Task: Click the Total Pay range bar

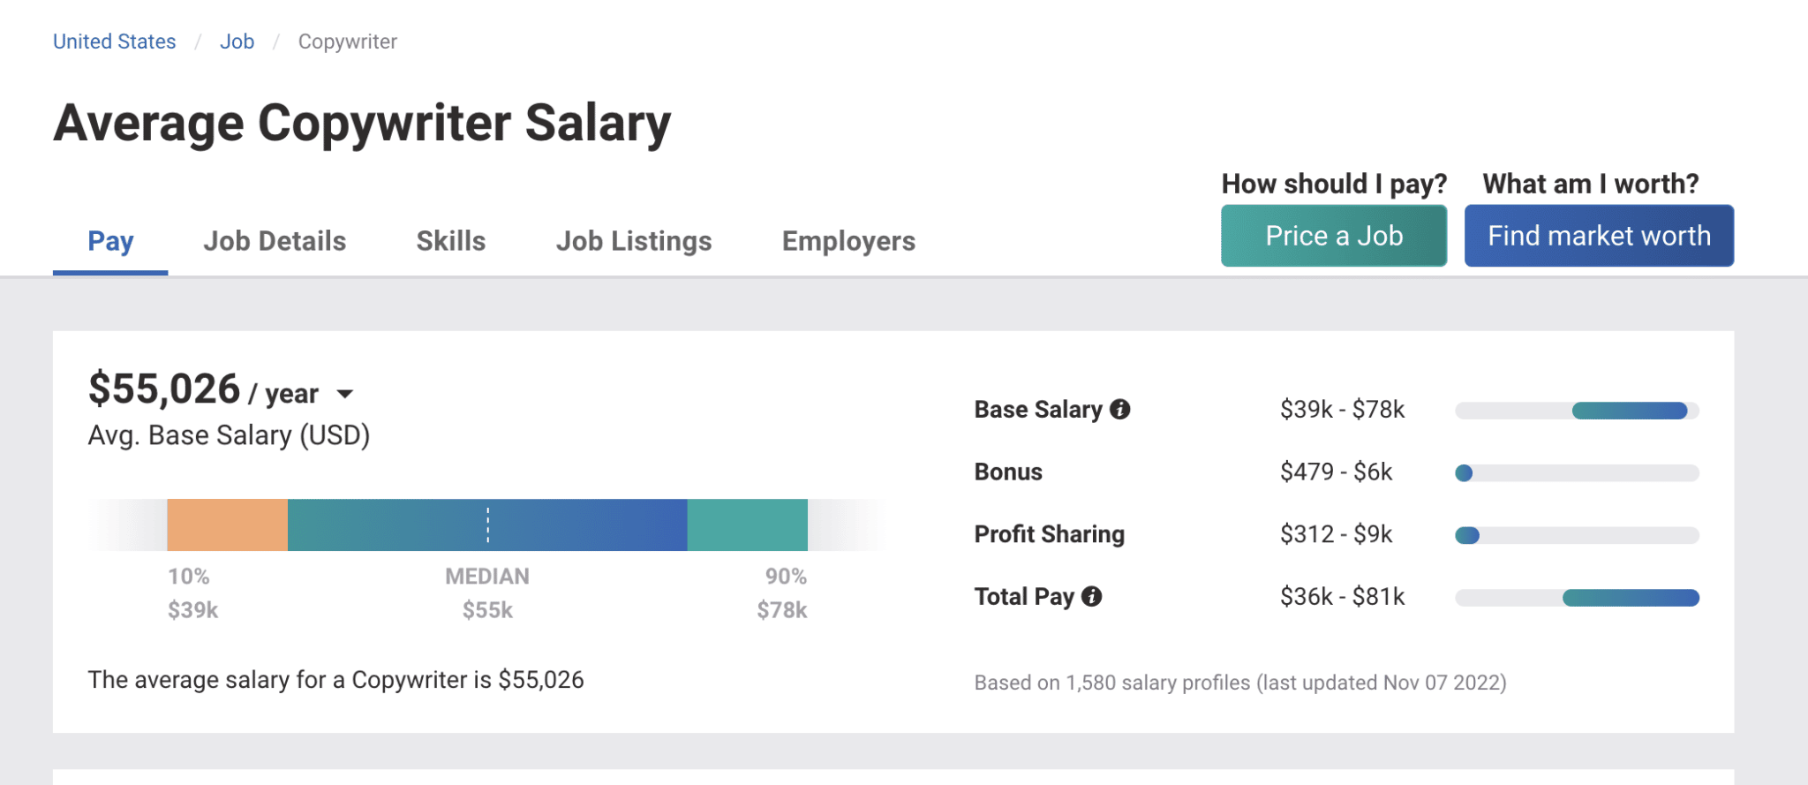Action: pyautogui.click(x=1577, y=598)
